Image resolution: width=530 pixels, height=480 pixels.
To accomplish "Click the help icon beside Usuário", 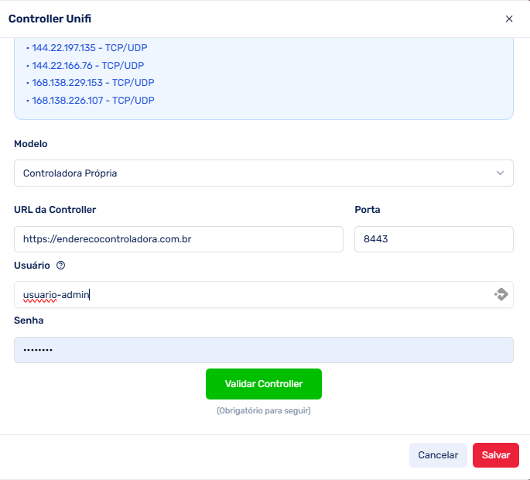I will [61, 266].
